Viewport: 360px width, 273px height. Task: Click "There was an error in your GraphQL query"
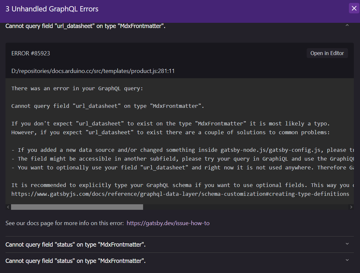coord(77,89)
